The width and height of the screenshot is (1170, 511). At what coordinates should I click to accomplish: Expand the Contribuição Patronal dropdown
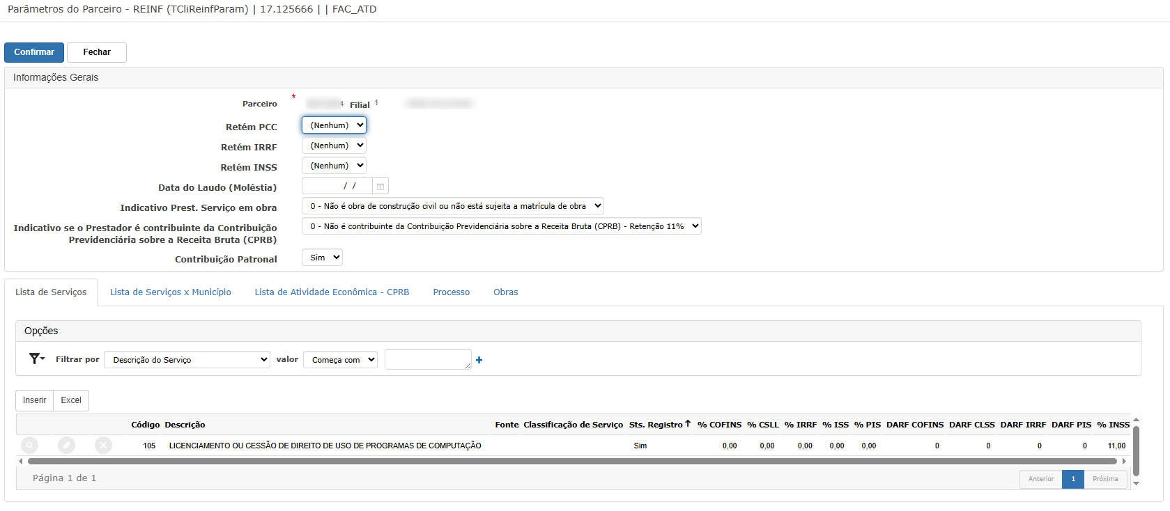pos(322,258)
